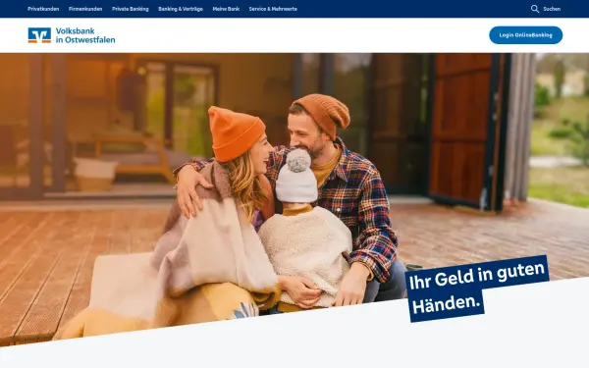Image resolution: width=589 pixels, height=368 pixels.
Task: Click the Volksbank logo emblem
Action: pyautogui.click(x=39, y=35)
